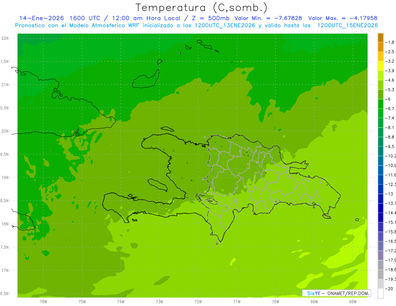Click lime swatch between -3.9 and -4.6
The height and width of the screenshot is (306, 396).
pos(380,76)
